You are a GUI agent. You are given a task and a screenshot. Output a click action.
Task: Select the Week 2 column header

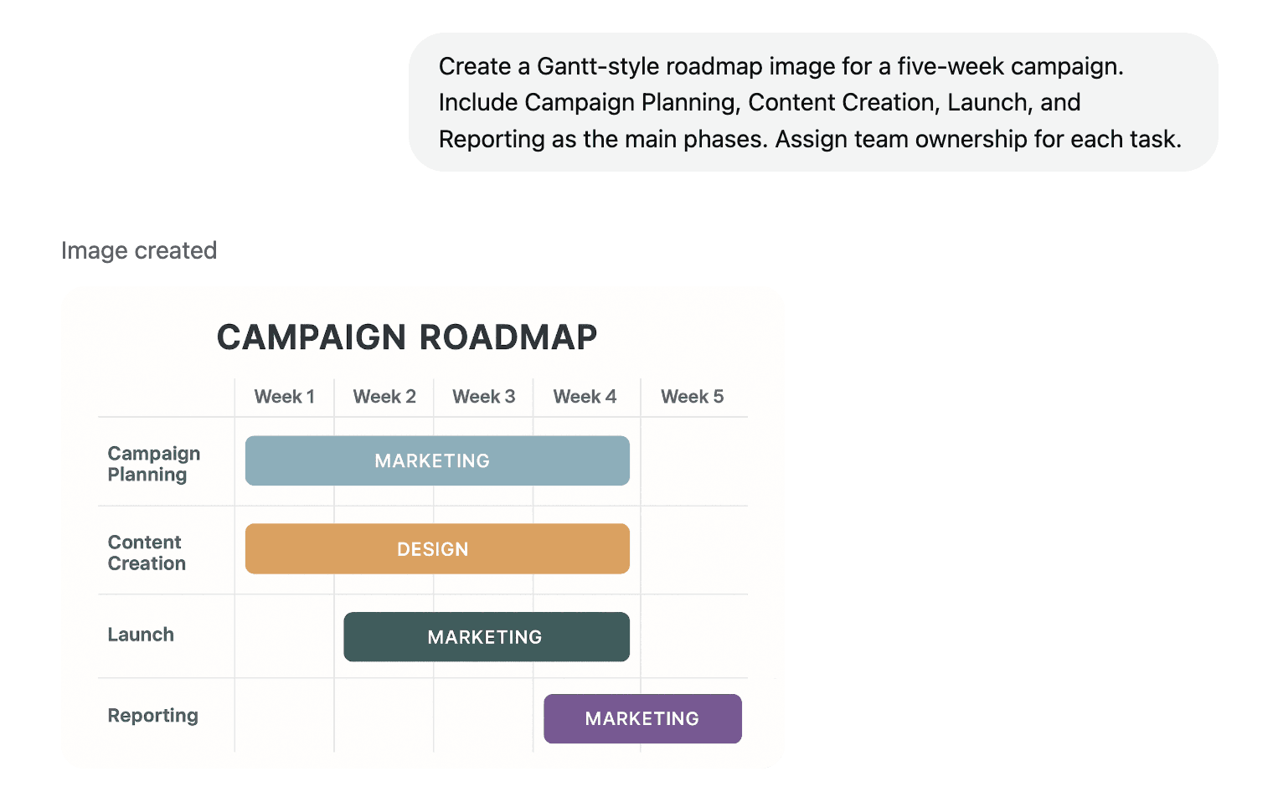tap(384, 397)
